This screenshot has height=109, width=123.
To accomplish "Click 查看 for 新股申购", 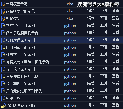I will click(115, 98).
